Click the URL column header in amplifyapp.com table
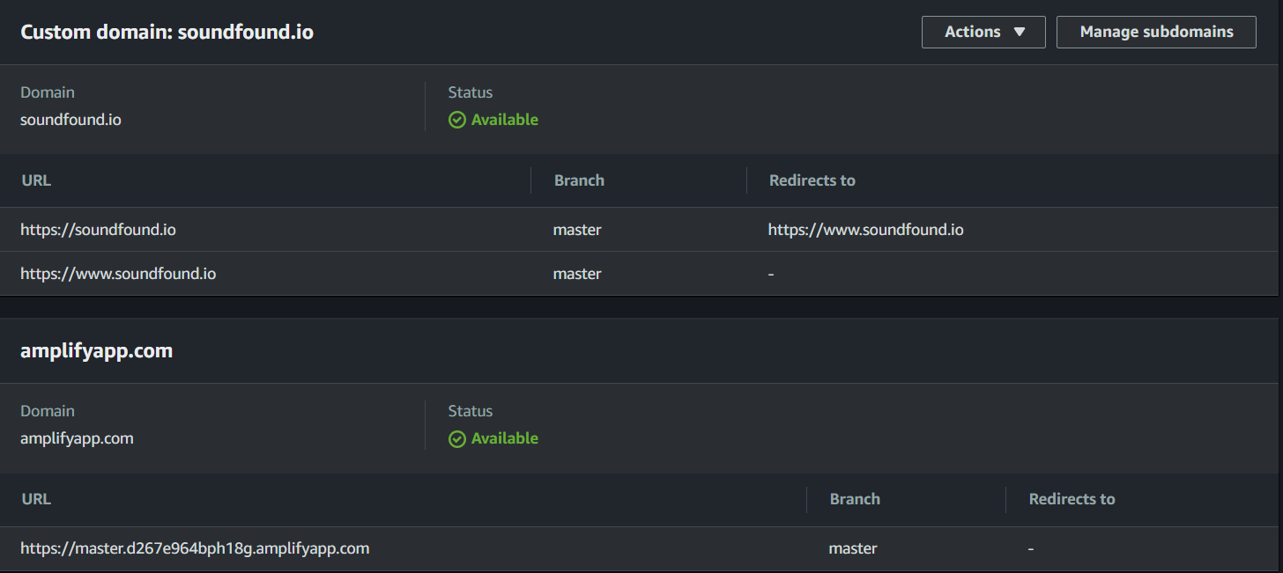This screenshot has width=1283, height=573. click(36, 499)
